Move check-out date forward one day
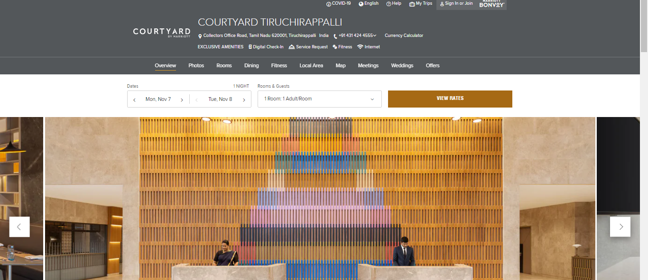Screen dimensions: 648x280 [x=244, y=99]
